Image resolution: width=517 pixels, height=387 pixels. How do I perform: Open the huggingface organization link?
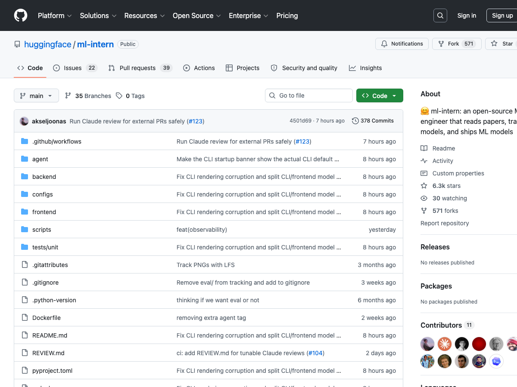[47, 44]
